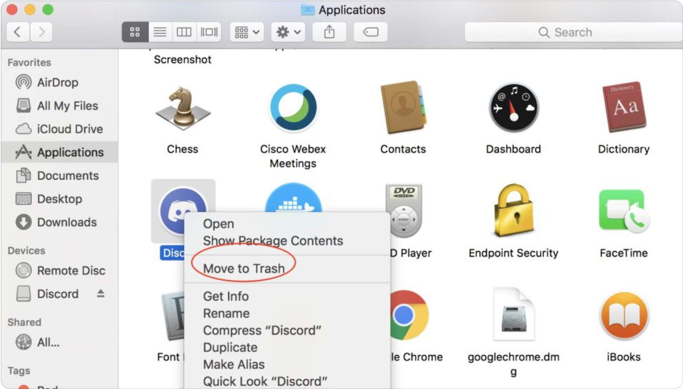Select the Endpoint Security lock icon
The width and height of the screenshot is (683, 389).
click(514, 210)
